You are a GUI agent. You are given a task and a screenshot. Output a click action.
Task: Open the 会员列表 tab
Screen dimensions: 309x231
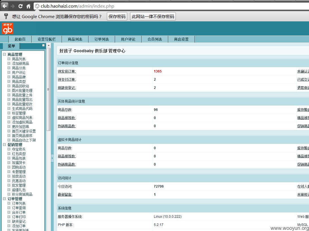155,39
